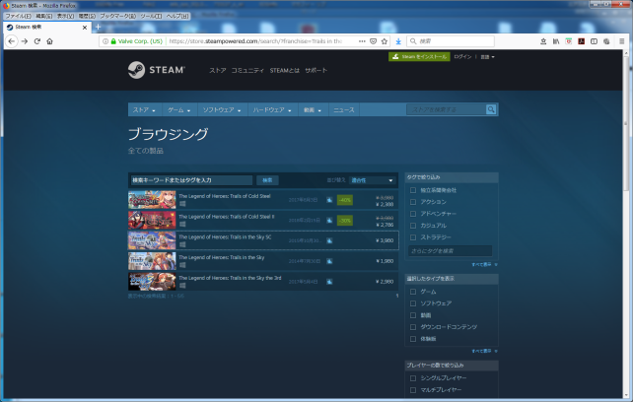
Task: Click the ニュース store nav link
Action: pyautogui.click(x=344, y=109)
